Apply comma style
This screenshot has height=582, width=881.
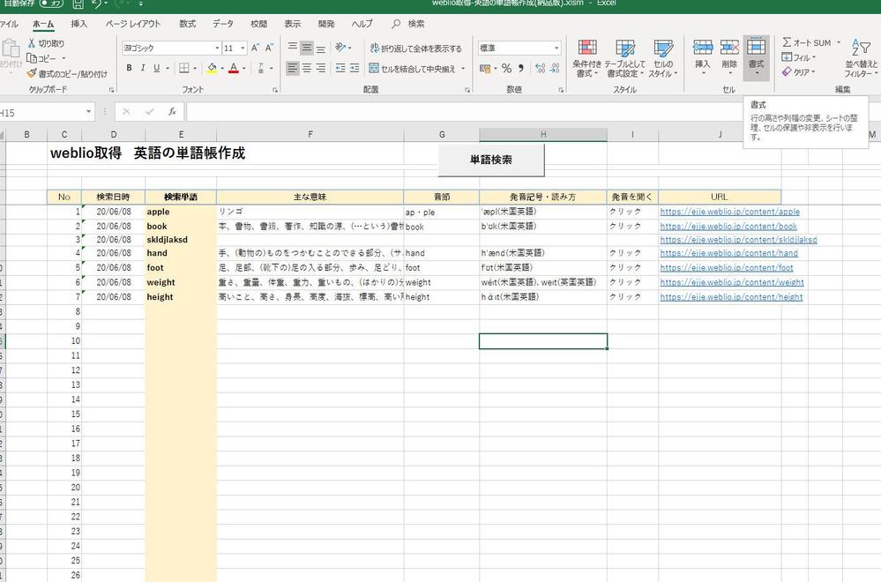click(x=521, y=69)
